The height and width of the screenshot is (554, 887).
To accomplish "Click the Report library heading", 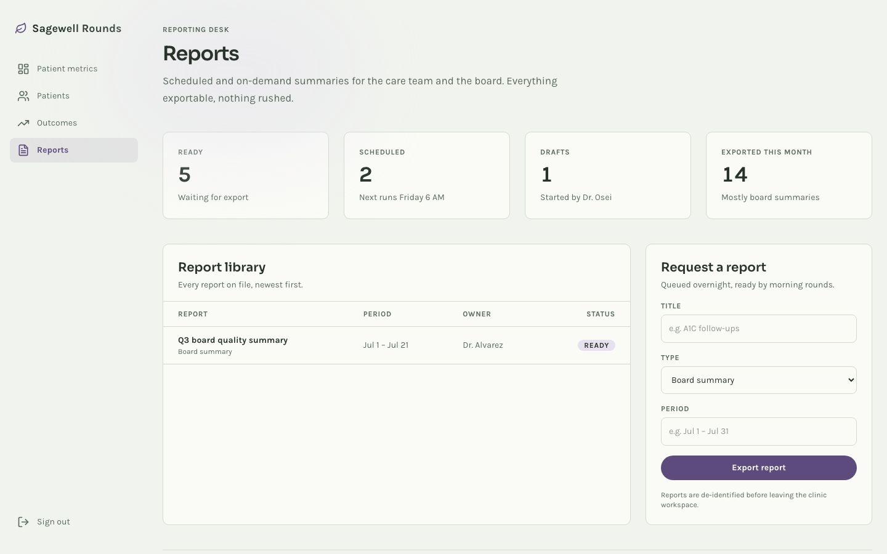I will pyautogui.click(x=222, y=267).
